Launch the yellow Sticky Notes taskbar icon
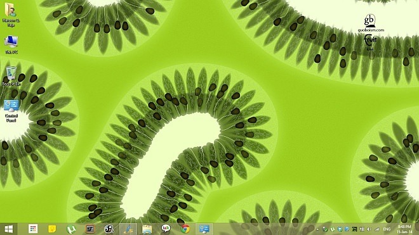 [52, 229]
